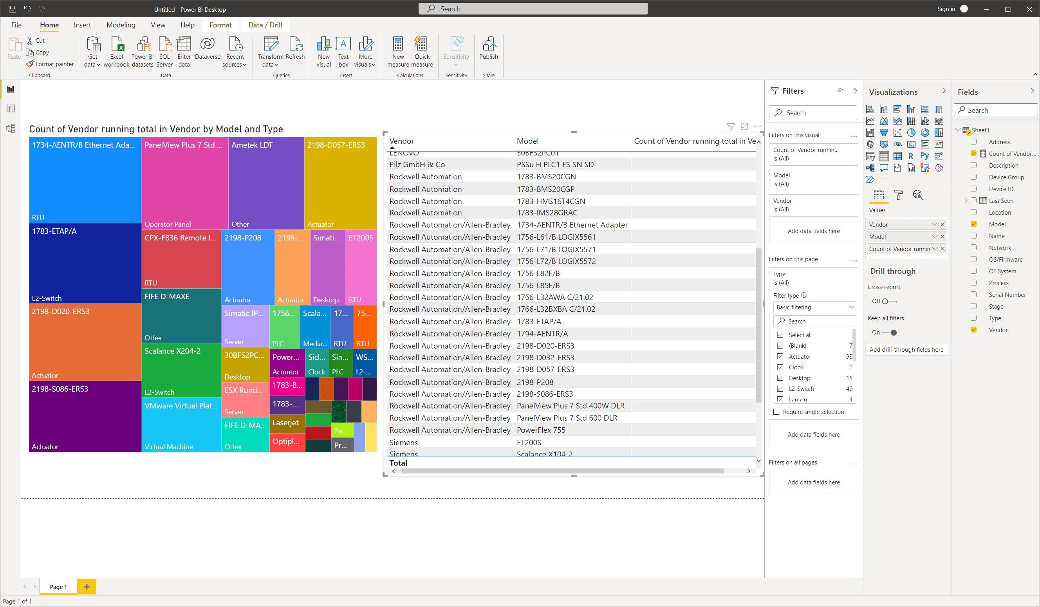Turn on Cross-report toggle
This screenshot has width=1040, height=607.
pyautogui.click(x=889, y=301)
